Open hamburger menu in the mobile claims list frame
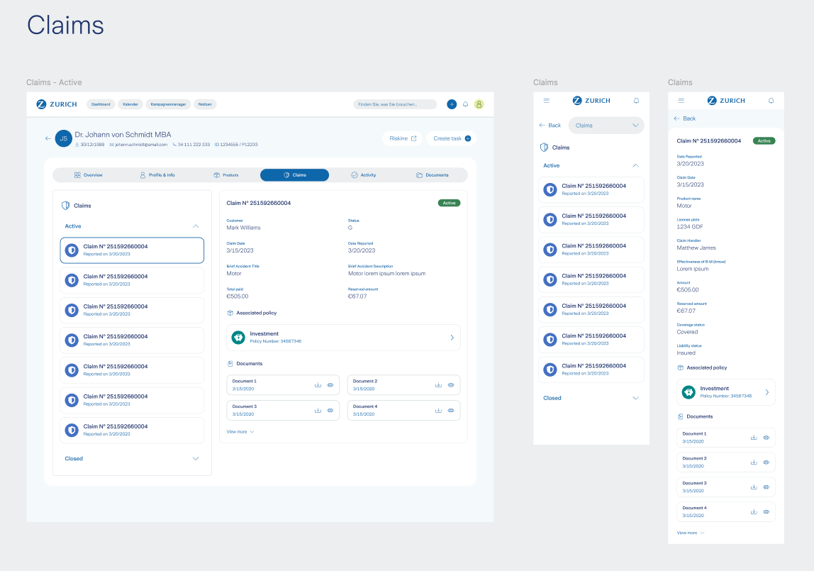814x571 pixels. tap(546, 101)
